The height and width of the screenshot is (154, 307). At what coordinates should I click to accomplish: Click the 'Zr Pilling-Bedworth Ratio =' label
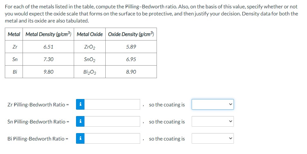pyautogui.click(x=38, y=105)
